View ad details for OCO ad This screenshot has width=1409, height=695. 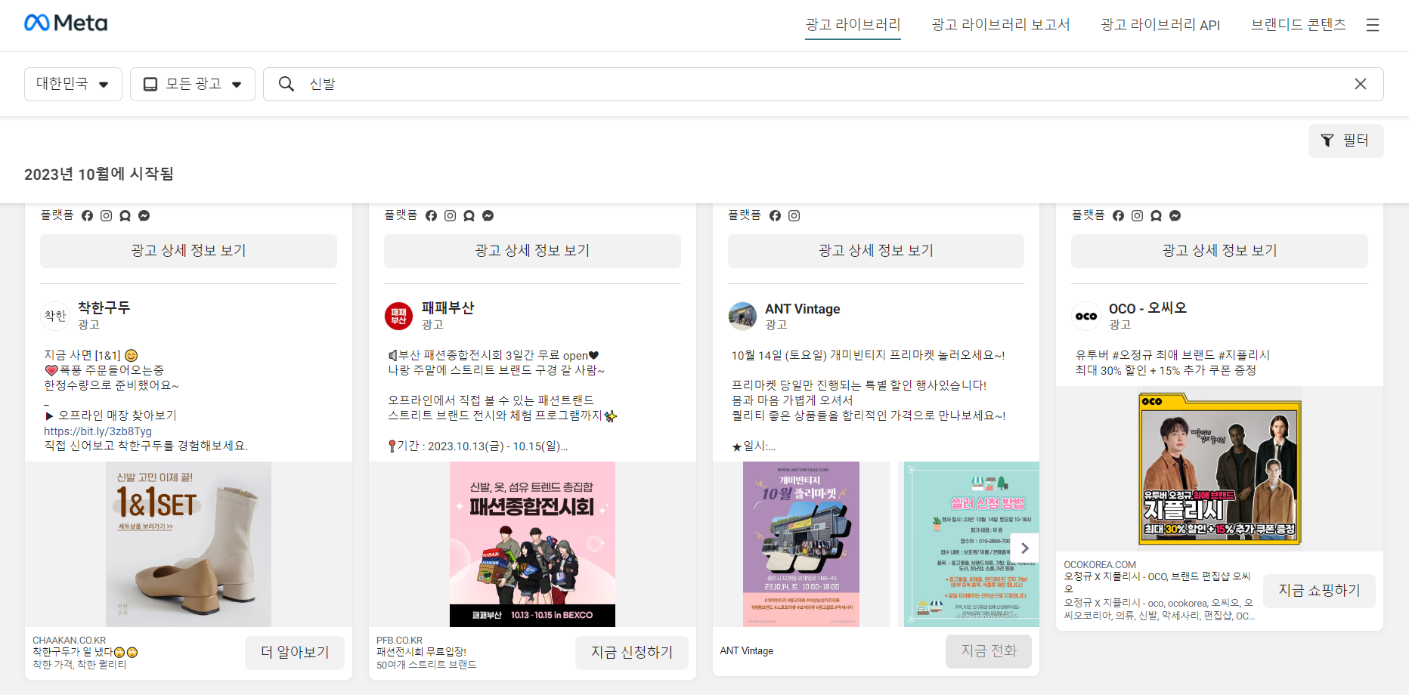[1219, 251]
